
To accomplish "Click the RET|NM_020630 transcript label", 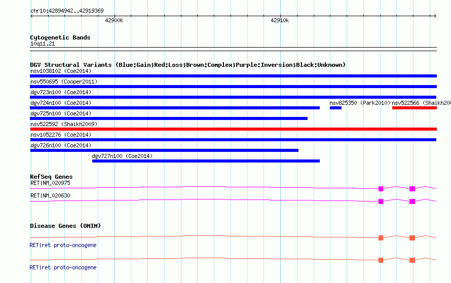I will [50, 195].
